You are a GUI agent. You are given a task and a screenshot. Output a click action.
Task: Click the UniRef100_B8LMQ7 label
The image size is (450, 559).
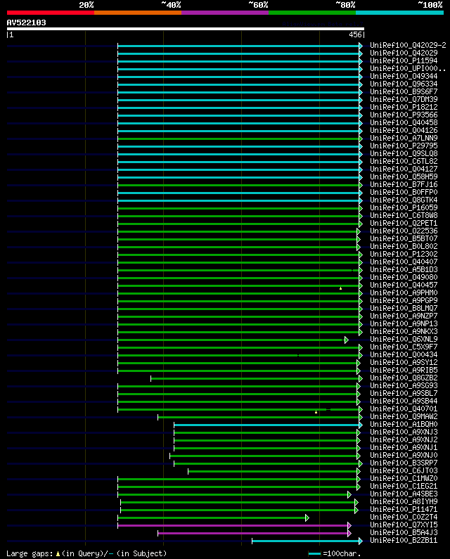click(x=404, y=309)
